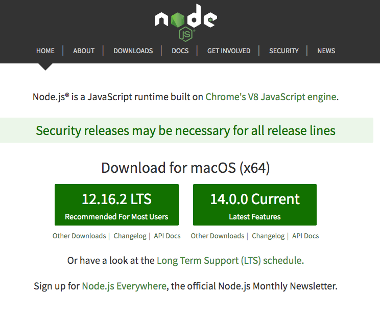Follow the Node.js Everywhere newsletter link

pos(124,286)
